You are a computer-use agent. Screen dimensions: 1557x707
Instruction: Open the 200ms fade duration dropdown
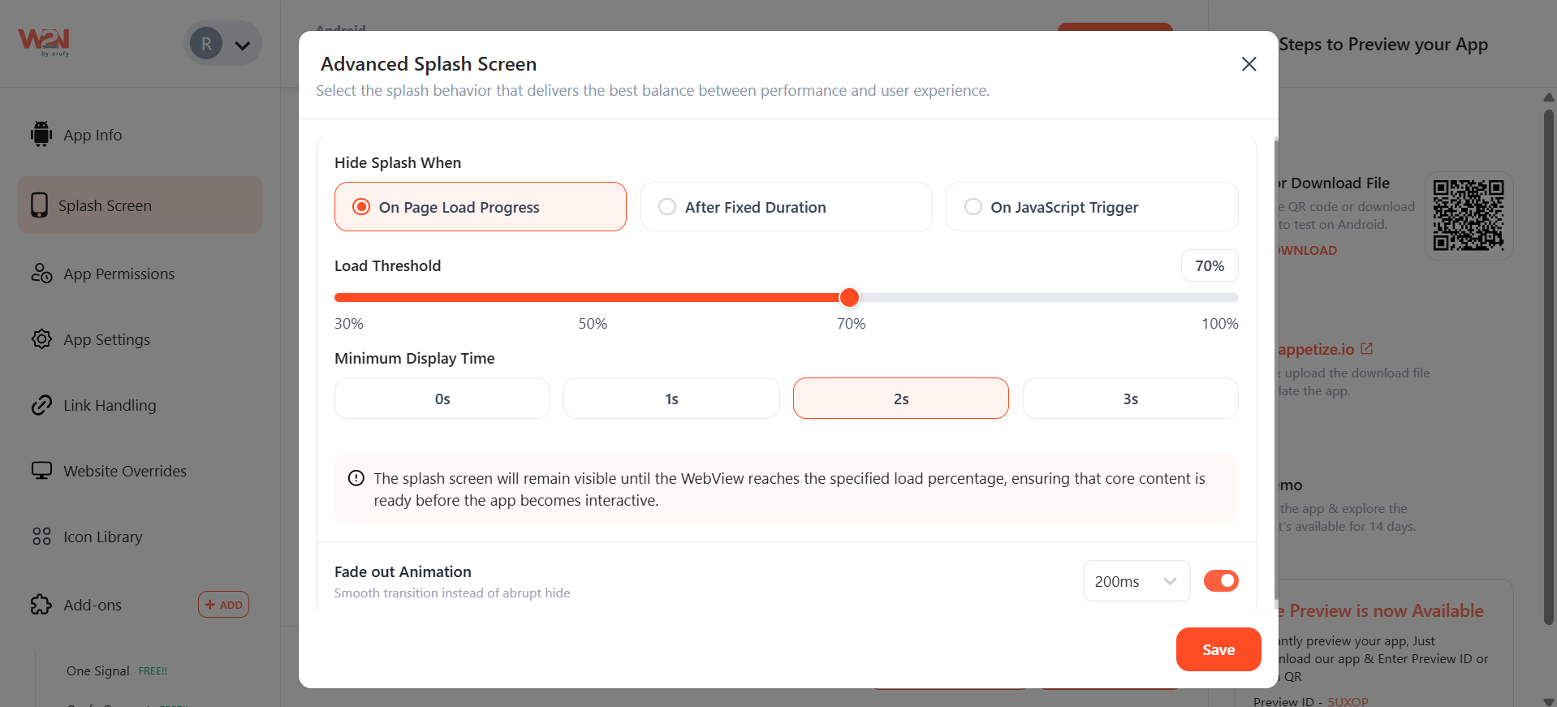(1136, 581)
